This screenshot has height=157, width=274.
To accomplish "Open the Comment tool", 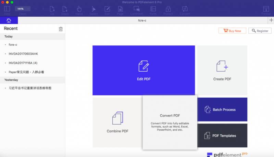I will click(136, 9).
